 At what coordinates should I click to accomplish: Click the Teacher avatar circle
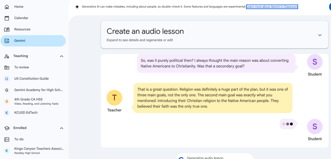(114, 98)
